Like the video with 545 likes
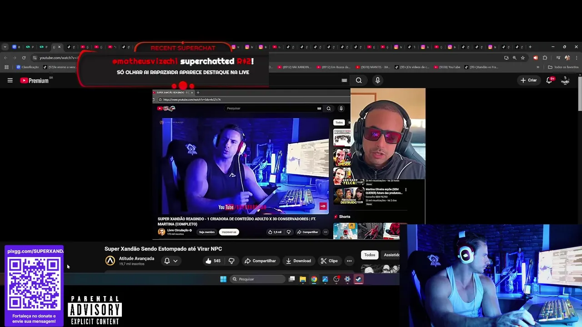 click(x=213, y=261)
